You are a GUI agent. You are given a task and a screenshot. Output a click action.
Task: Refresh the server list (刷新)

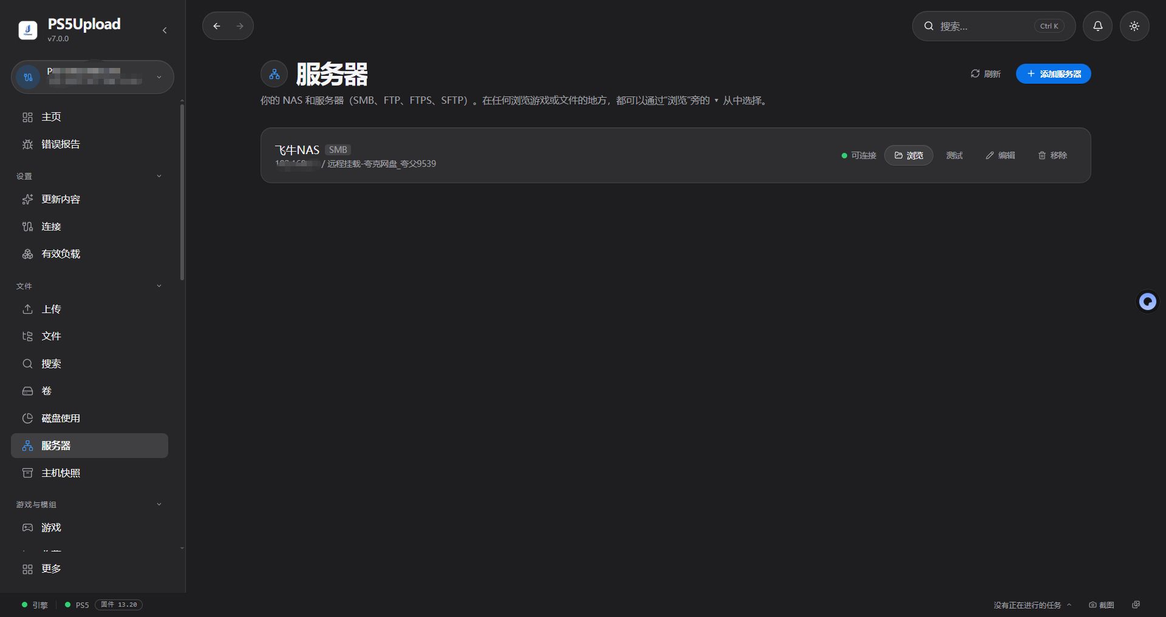coord(986,74)
